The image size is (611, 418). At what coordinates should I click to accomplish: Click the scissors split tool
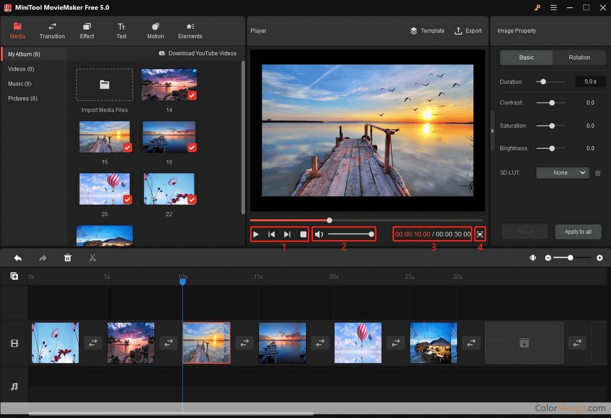[x=93, y=258]
